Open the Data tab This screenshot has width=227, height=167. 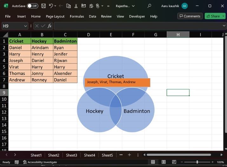click(92, 16)
